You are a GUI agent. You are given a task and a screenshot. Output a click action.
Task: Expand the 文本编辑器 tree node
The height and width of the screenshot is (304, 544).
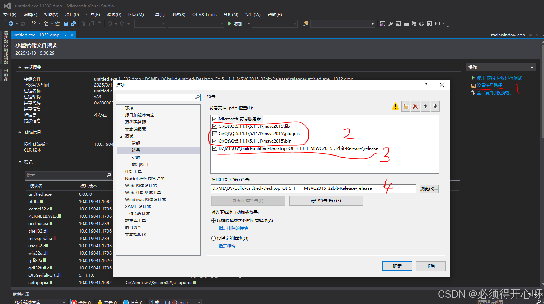(121, 130)
